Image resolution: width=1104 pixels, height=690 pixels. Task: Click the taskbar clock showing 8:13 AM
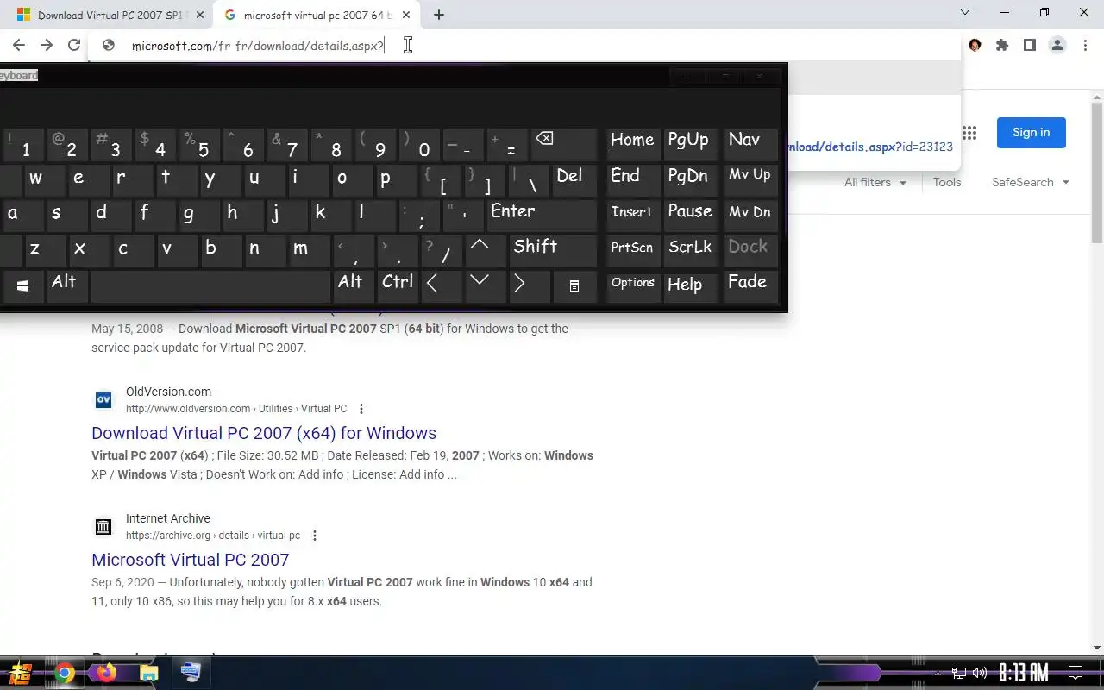1024,673
